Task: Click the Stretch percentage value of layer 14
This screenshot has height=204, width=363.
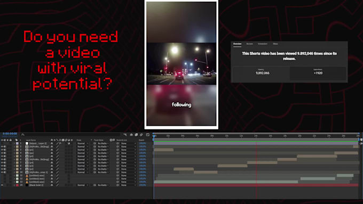Action: tap(143, 185)
